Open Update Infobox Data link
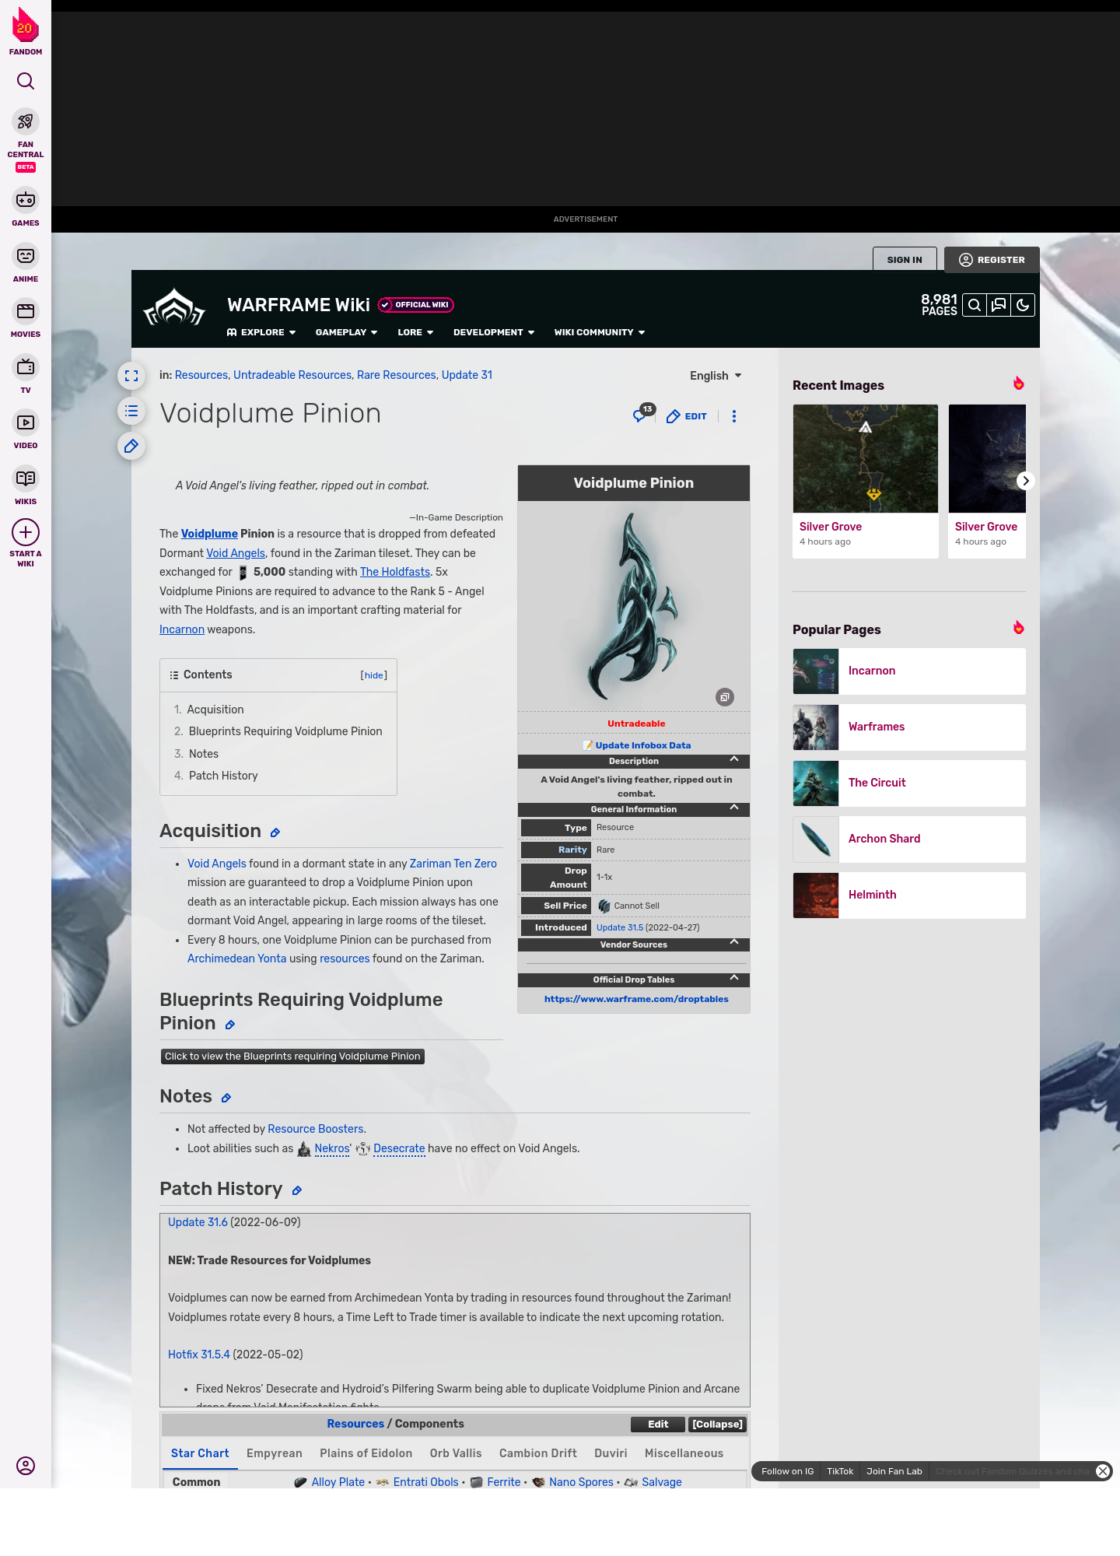This screenshot has height=1556, width=1120. pos(642,745)
